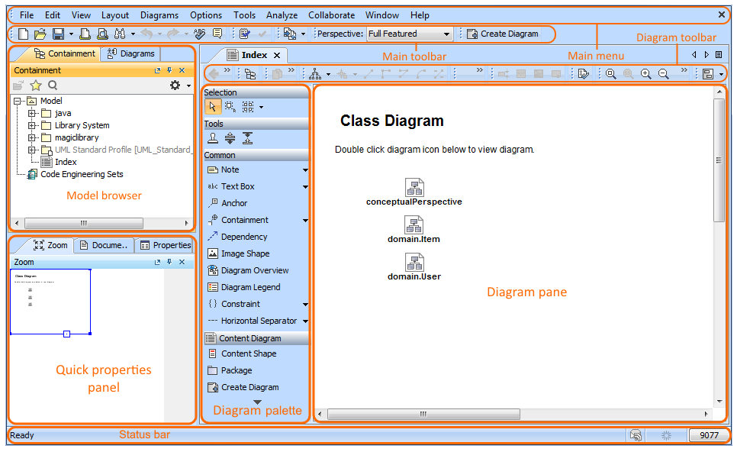Open the Horizontal Separator dropdown arrow

305,321
